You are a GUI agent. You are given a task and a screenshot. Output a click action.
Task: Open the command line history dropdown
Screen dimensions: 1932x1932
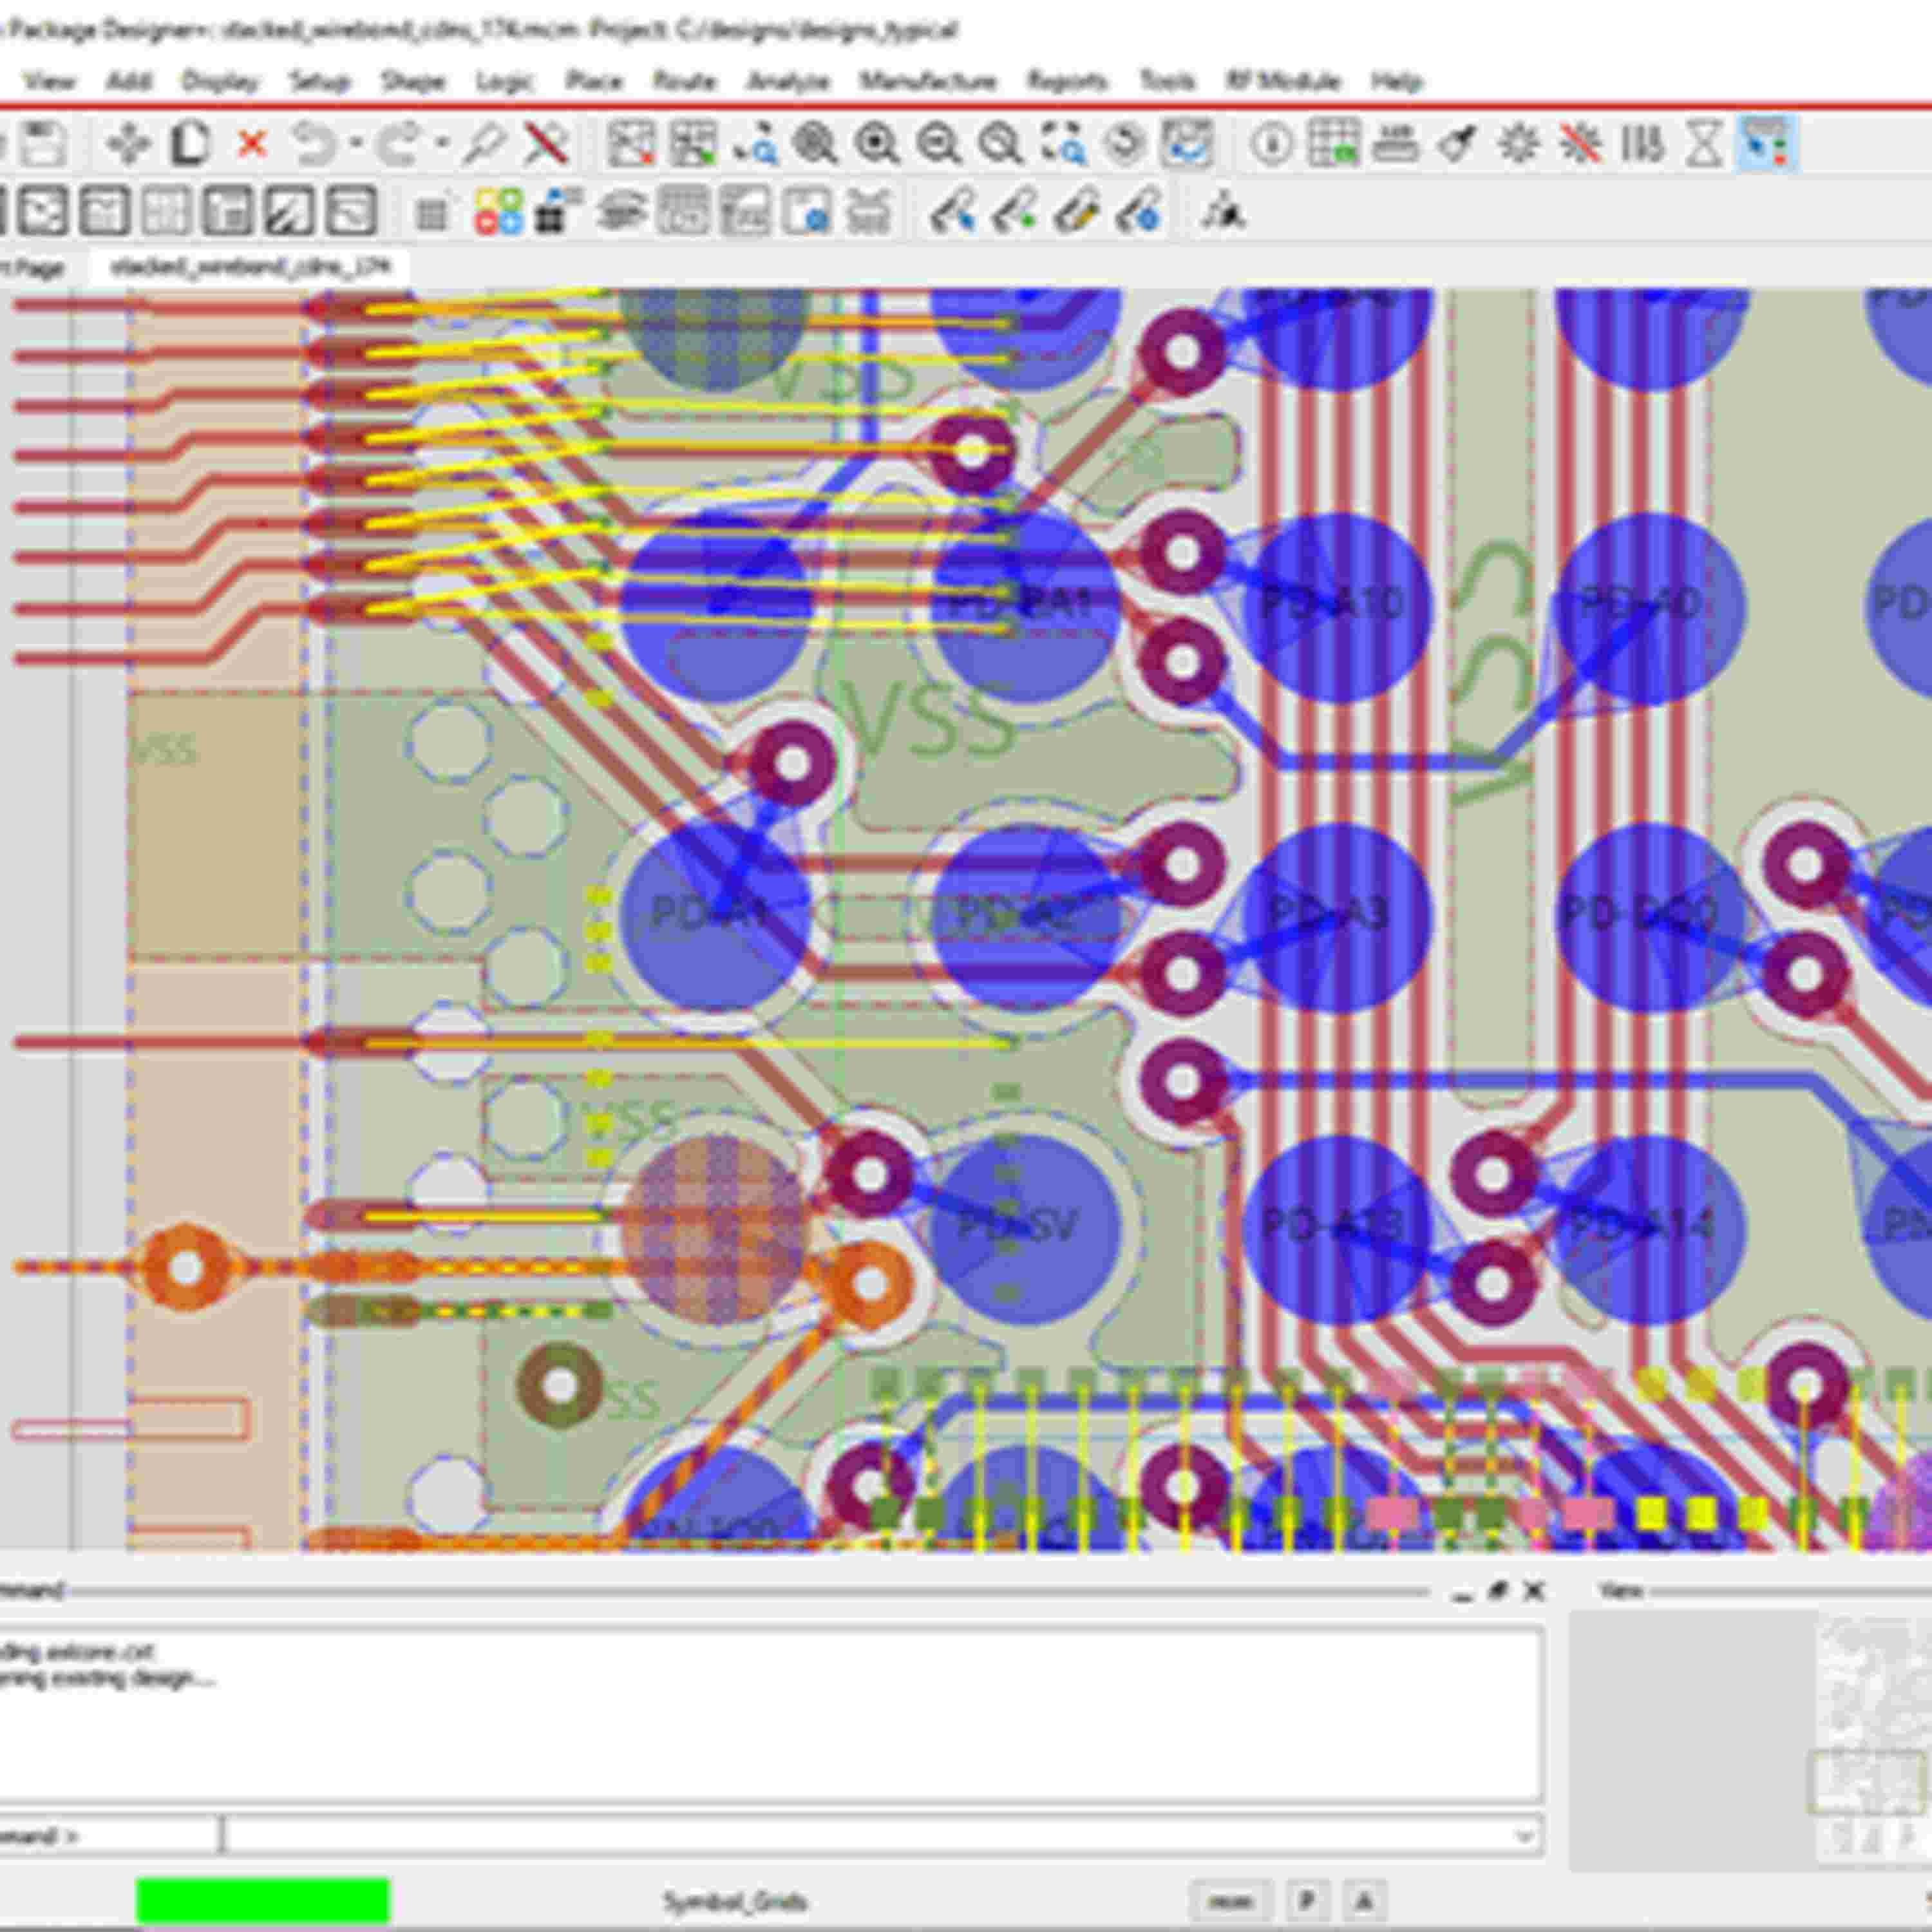pos(1524,1837)
